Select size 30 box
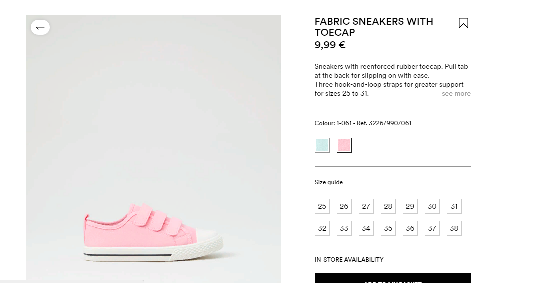This screenshot has width=545, height=283. (x=432, y=206)
